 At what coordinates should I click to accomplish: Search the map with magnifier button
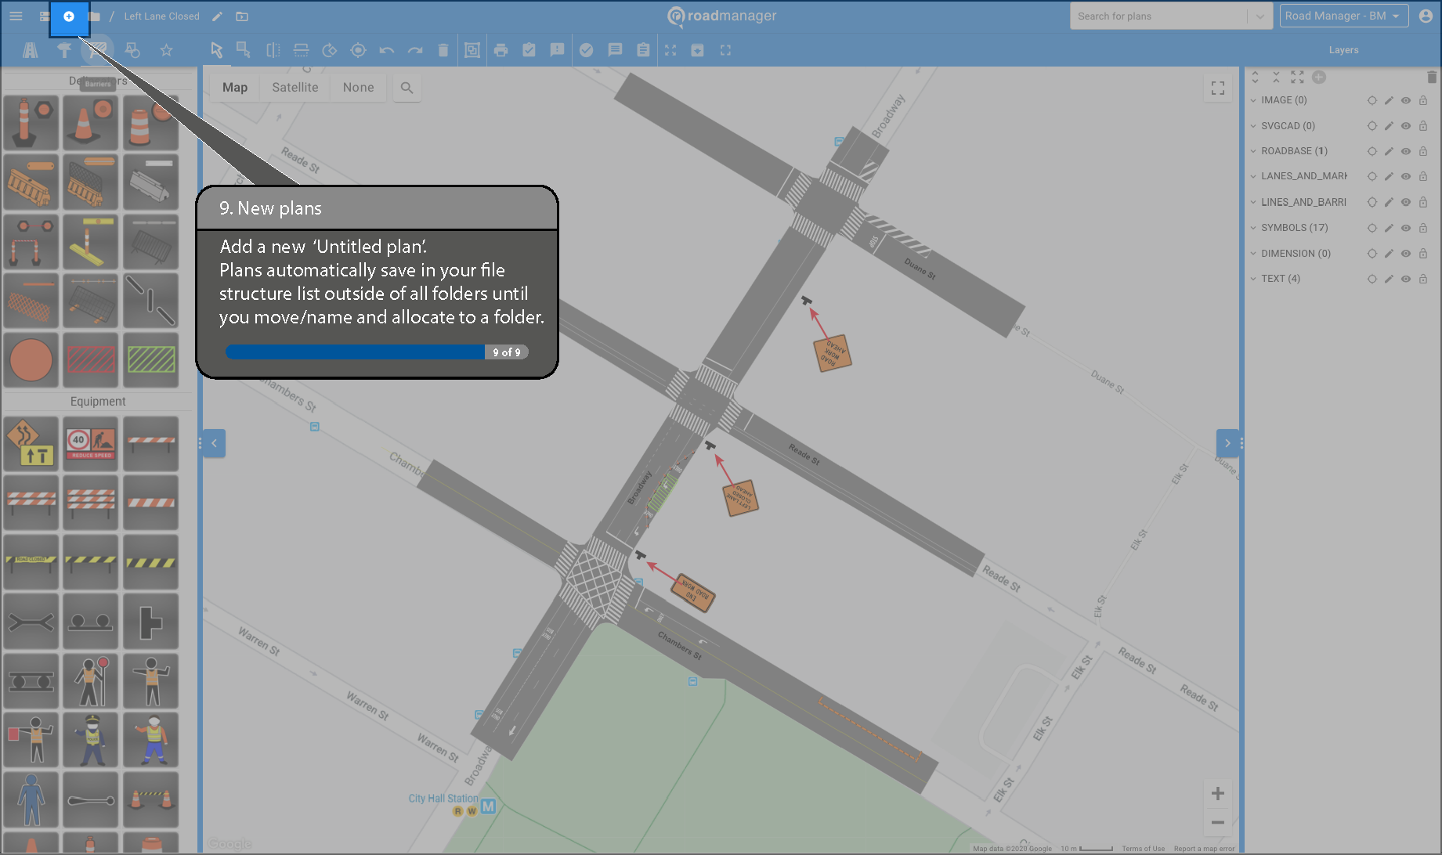(407, 88)
